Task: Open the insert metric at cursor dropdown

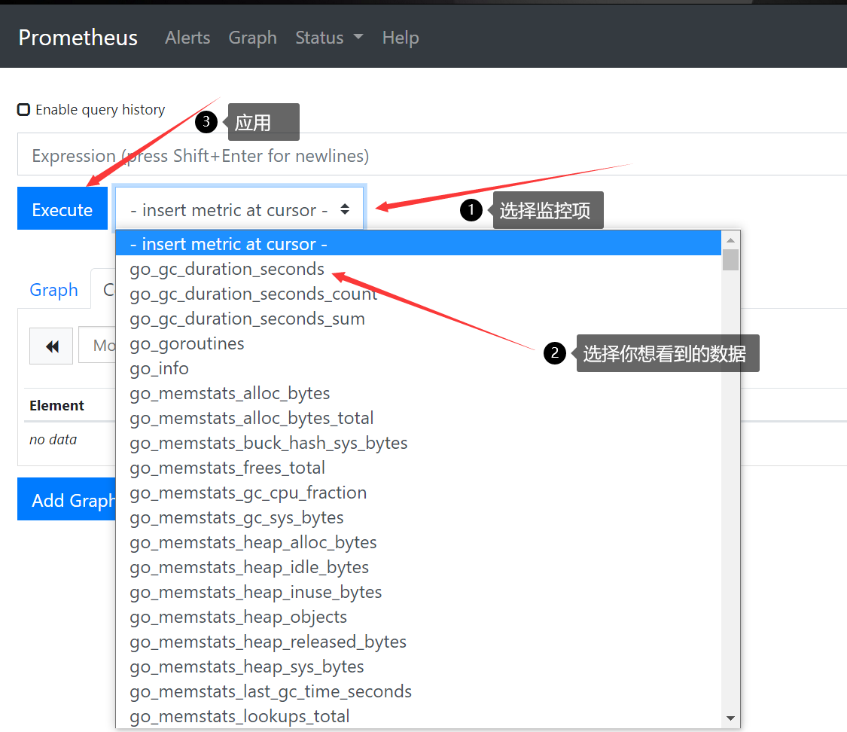Action: tap(240, 209)
